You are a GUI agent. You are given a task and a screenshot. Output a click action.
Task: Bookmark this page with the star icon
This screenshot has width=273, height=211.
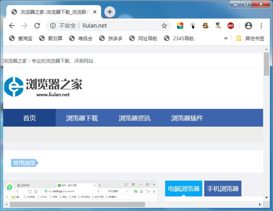click(164, 26)
